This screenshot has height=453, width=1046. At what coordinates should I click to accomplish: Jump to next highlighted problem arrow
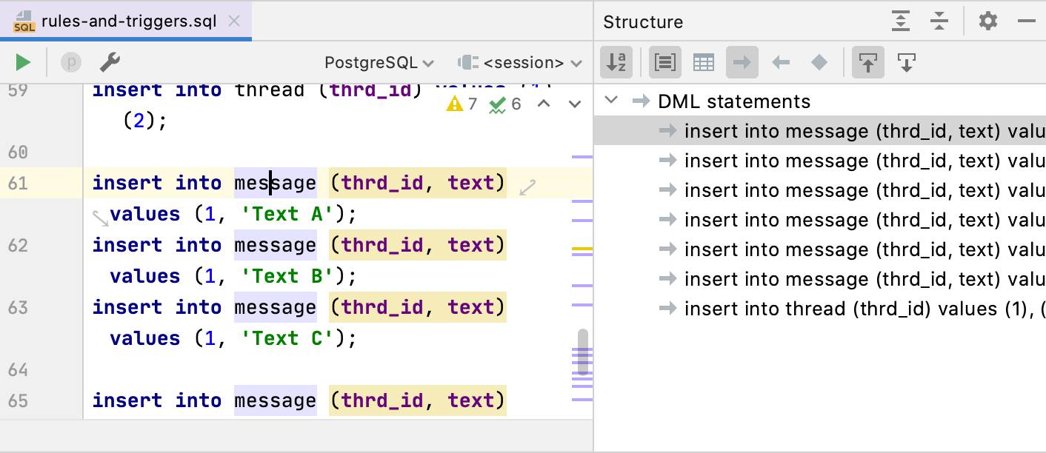point(574,104)
